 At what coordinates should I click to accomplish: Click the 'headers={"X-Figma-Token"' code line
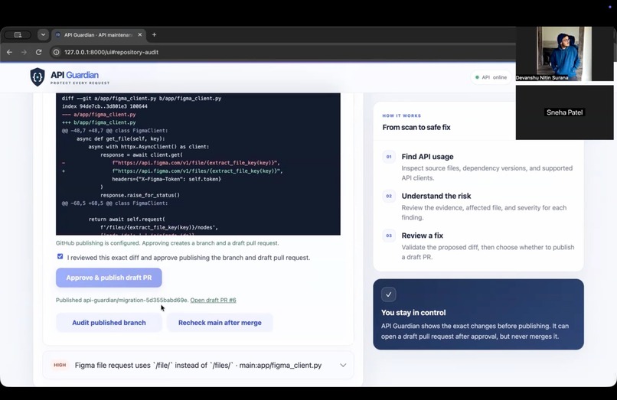tap(166, 179)
